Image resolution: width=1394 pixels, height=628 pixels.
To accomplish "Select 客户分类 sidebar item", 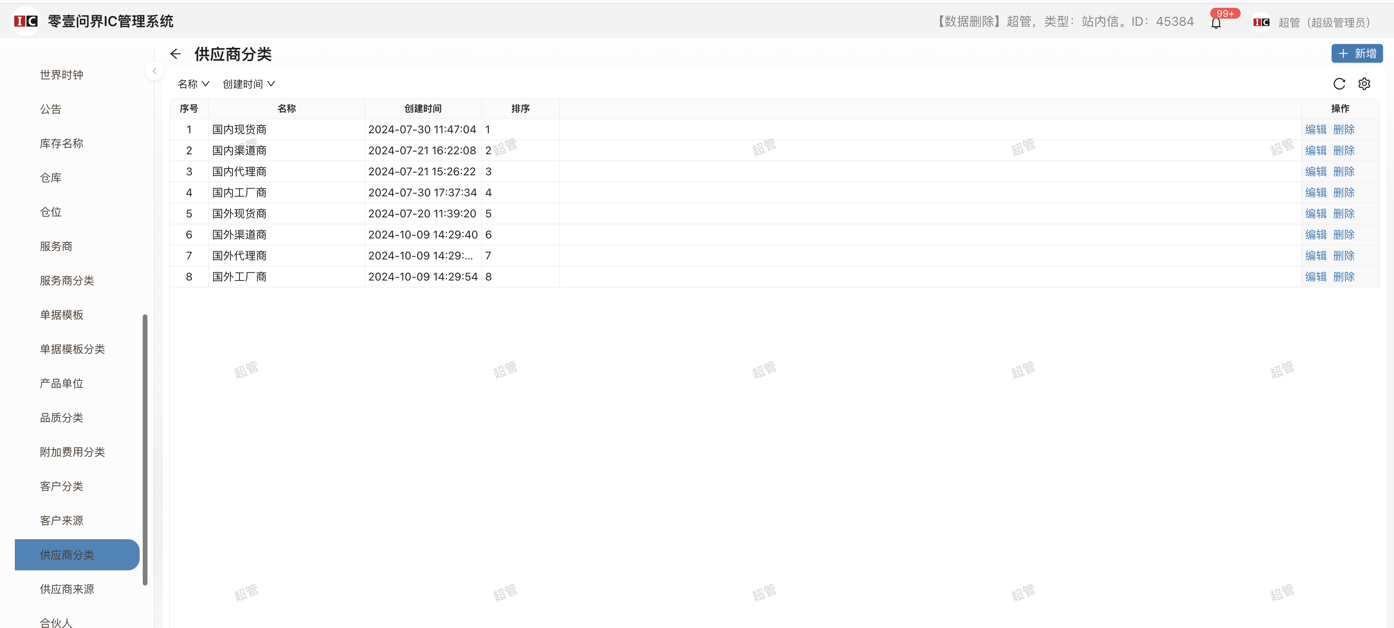I will (x=62, y=487).
